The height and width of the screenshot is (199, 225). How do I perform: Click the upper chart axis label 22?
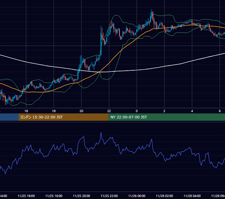pos(109,111)
